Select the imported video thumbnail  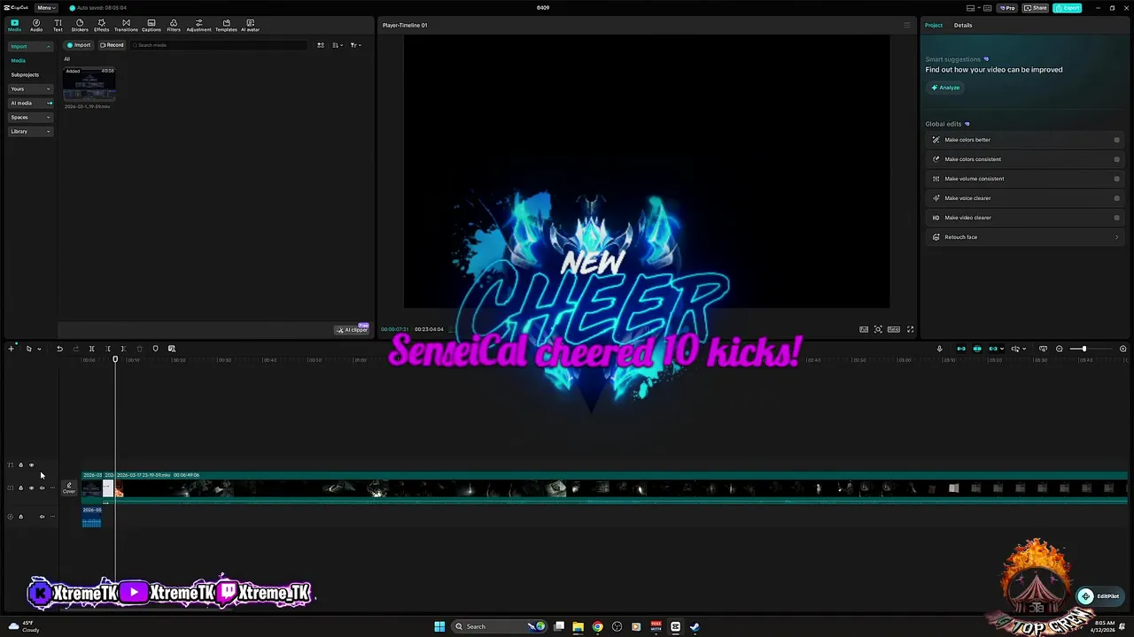(x=89, y=85)
